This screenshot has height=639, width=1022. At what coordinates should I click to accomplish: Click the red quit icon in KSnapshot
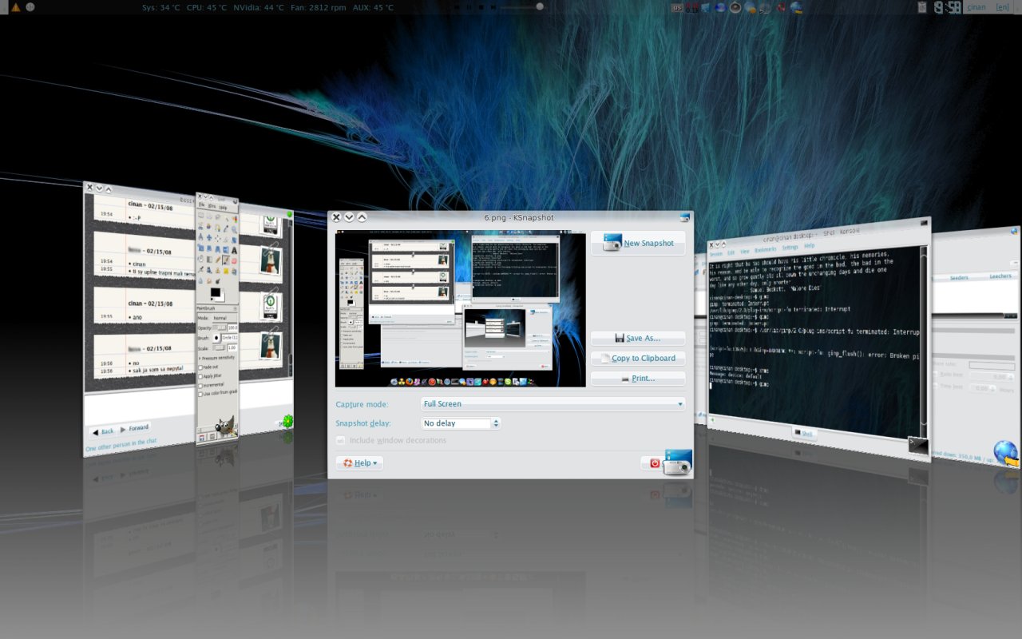tap(653, 462)
